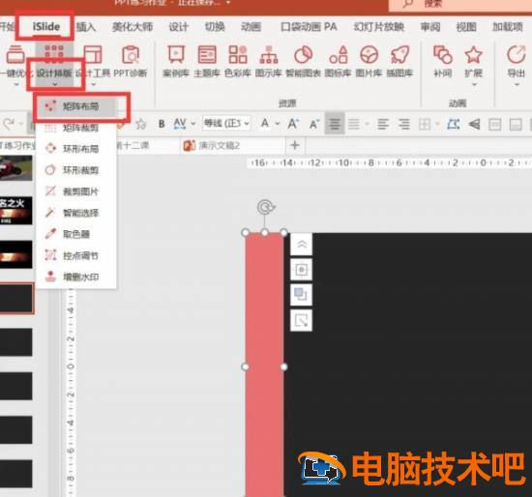Viewport: 532px width, 497px height.
Task: Expand the 扩展 dropdown
Action: 474,84
